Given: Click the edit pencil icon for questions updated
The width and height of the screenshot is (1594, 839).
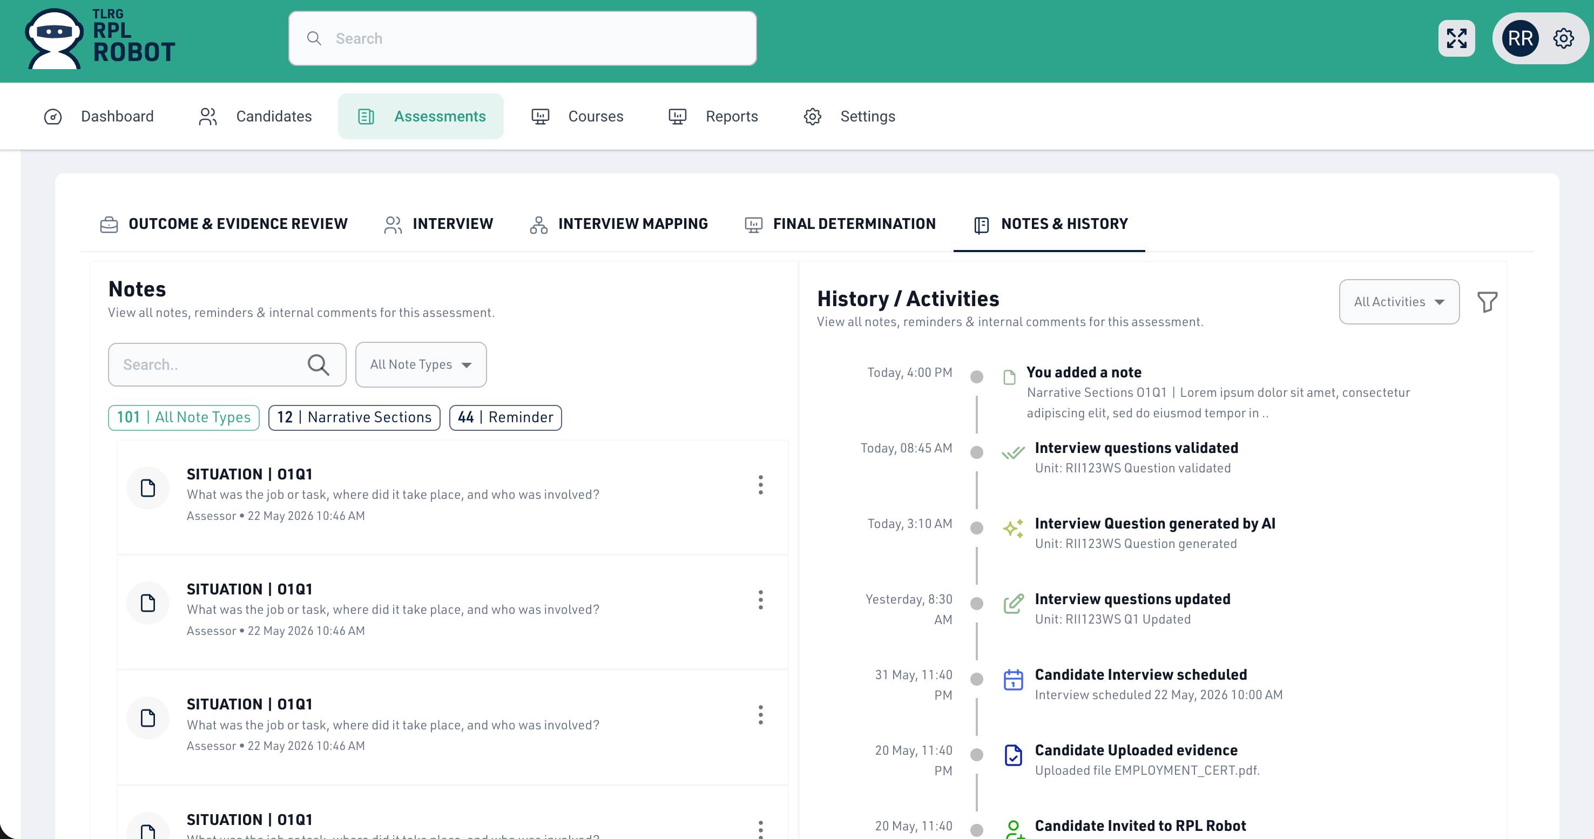Looking at the screenshot, I should [1013, 603].
